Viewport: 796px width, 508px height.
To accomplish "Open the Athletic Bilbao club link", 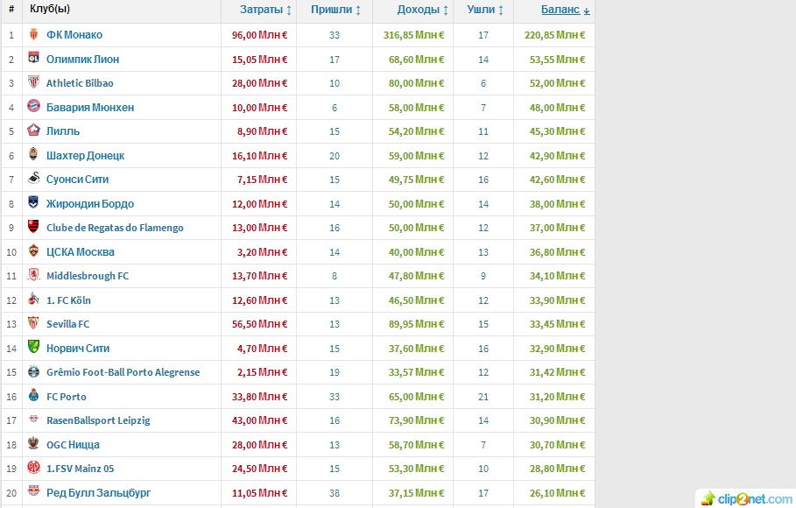I will point(80,83).
